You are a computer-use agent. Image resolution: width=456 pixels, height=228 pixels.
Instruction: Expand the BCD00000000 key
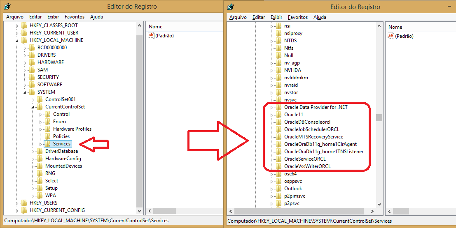click(25, 48)
